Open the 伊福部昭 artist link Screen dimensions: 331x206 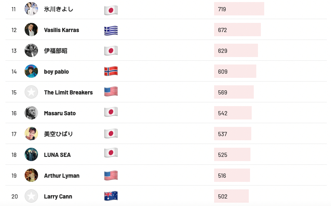[x=56, y=51]
